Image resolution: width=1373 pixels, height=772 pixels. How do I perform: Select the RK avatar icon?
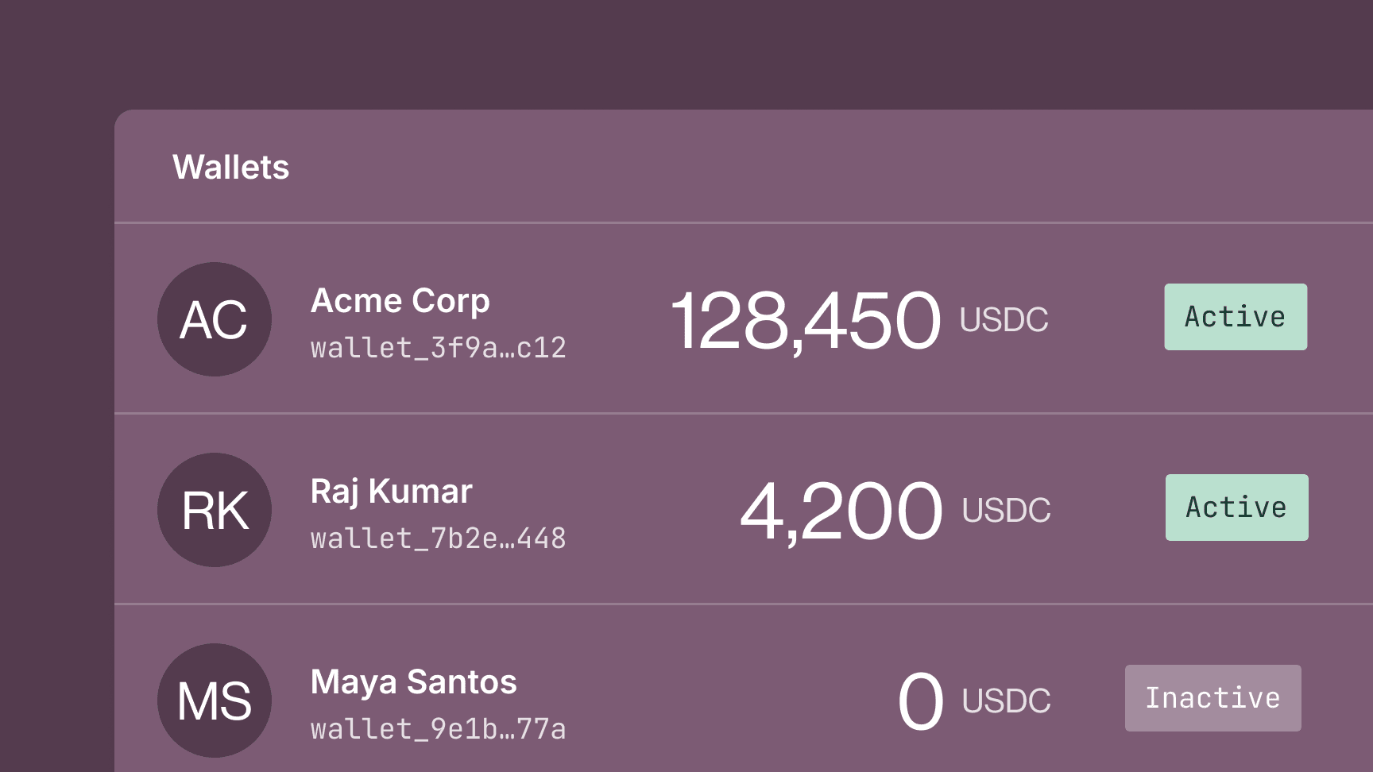tap(215, 509)
